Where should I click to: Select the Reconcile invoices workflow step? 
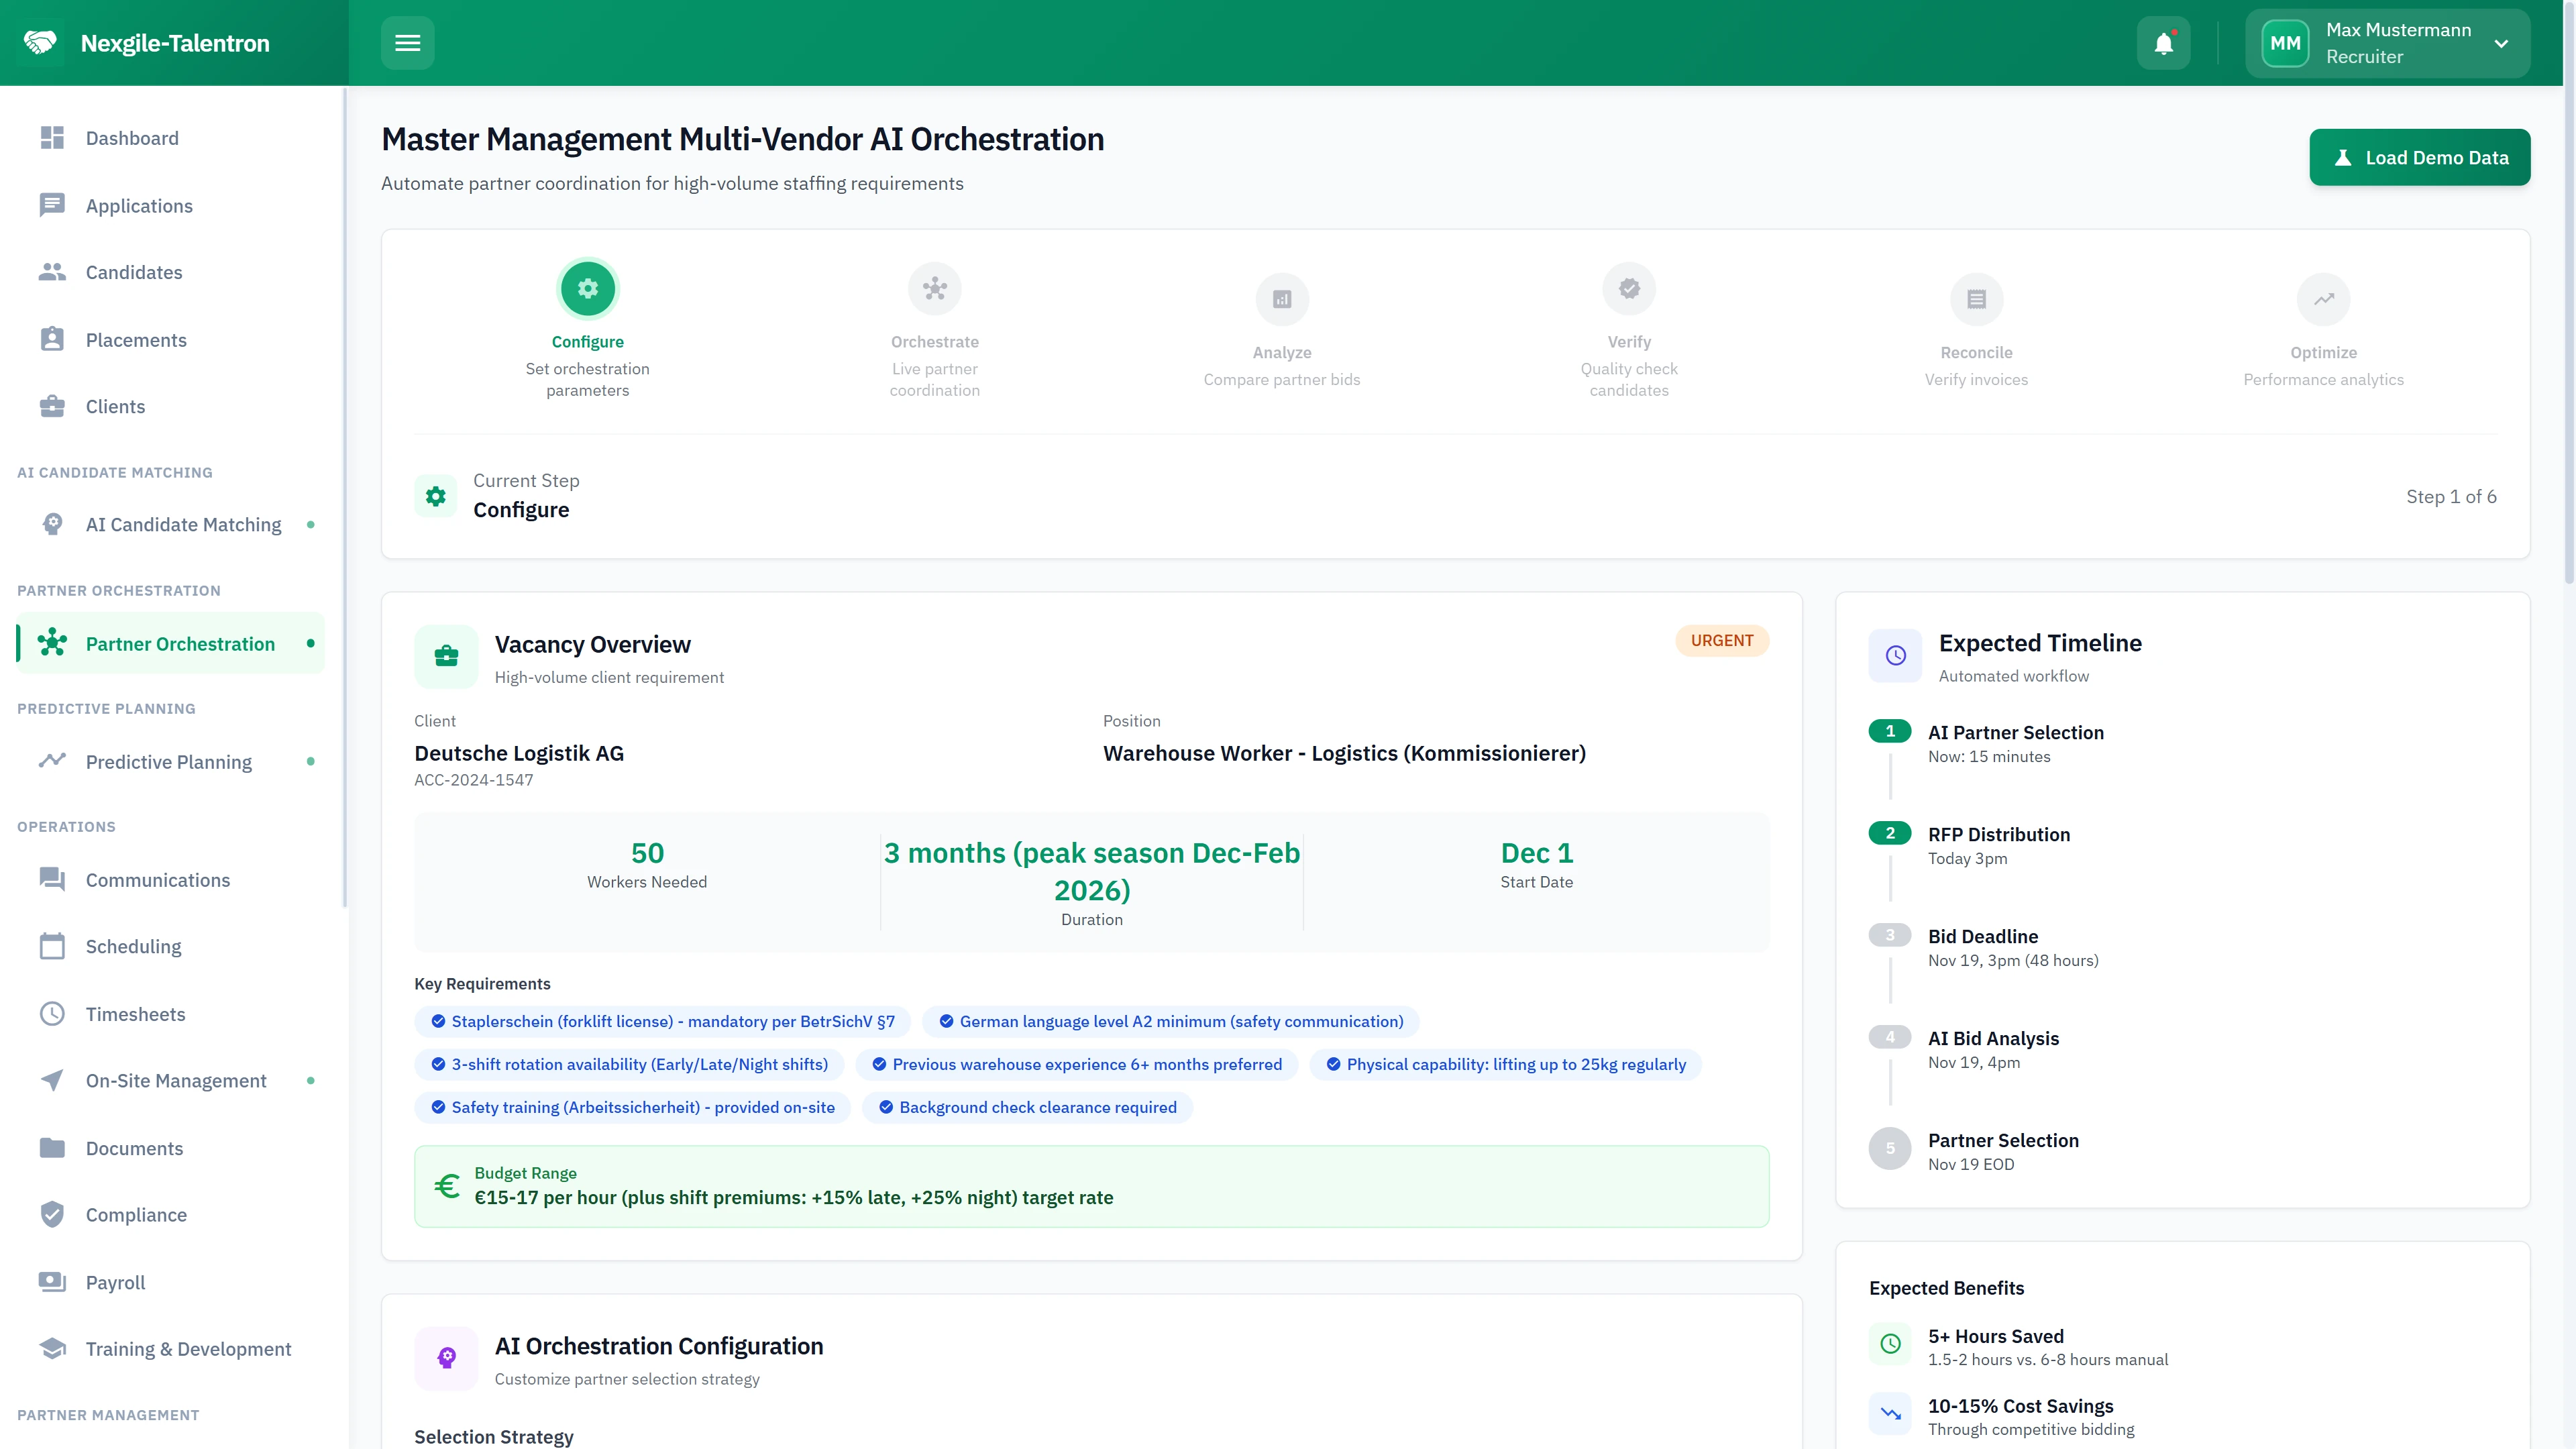pos(1976,299)
